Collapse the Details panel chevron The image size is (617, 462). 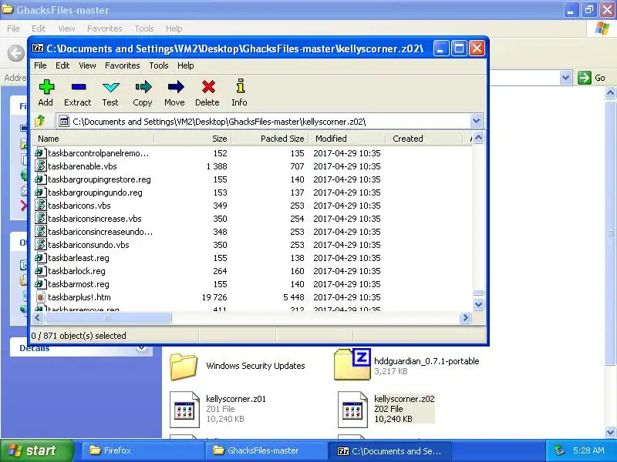coord(141,348)
